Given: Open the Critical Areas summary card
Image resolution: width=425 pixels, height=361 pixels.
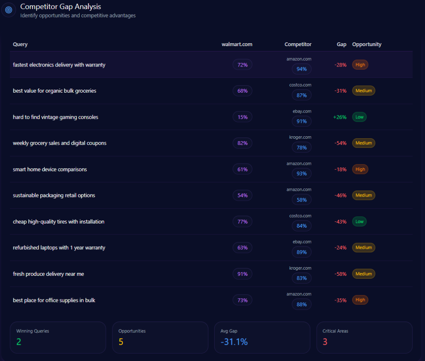Looking at the screenshot, I should click(x=364, y=337).
